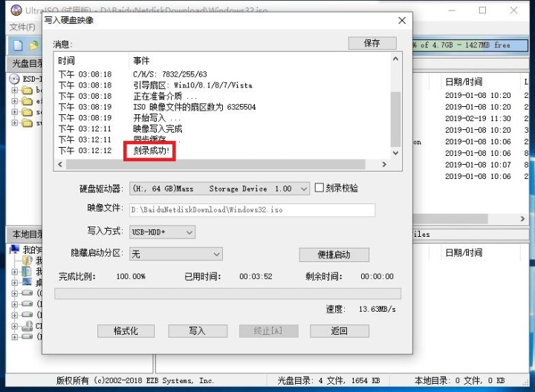
Task: Click the write progress bar
Action: (x=227, y=293)
